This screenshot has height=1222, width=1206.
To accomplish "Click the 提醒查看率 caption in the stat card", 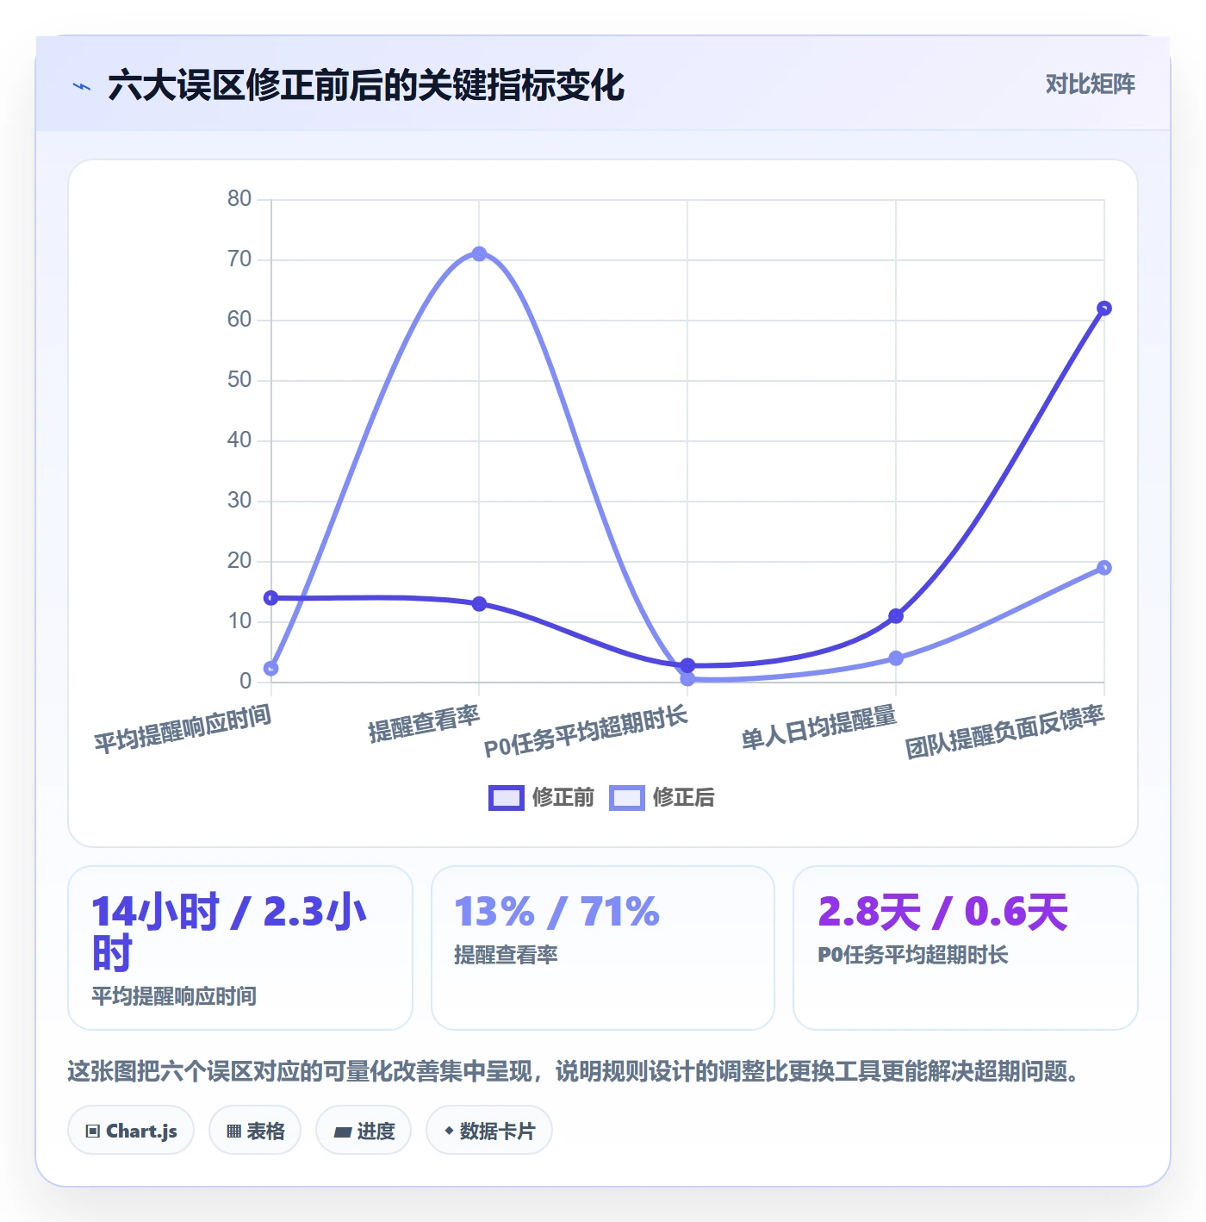I will coord(506,955).
